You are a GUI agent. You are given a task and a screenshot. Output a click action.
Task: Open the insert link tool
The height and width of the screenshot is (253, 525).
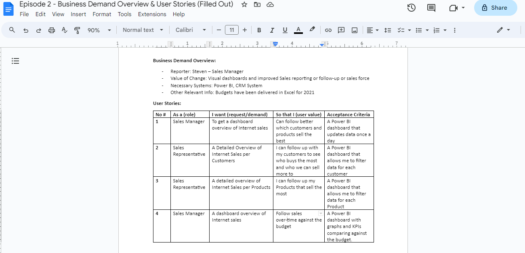328,30
